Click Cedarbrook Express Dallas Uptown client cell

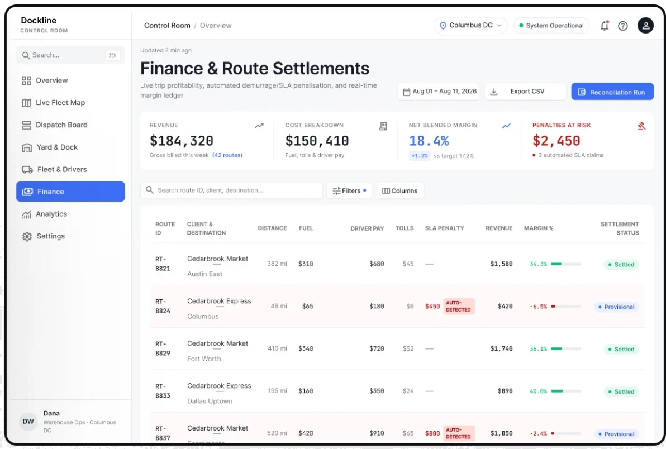(219, 393)
